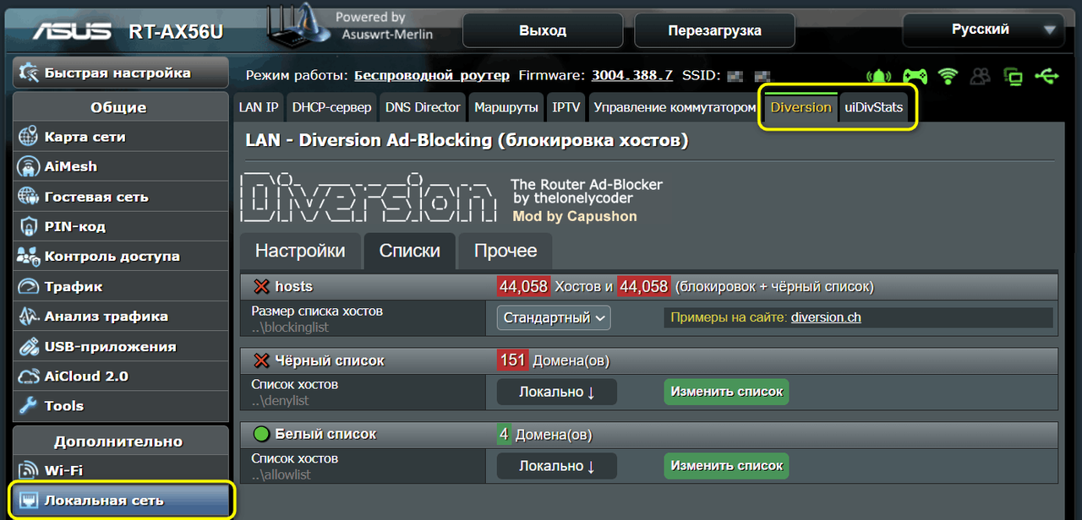The height and width of the screenshot is (520, 1082).
Task: Click the Анализ трафика graph icon
Action: [29, 316]
